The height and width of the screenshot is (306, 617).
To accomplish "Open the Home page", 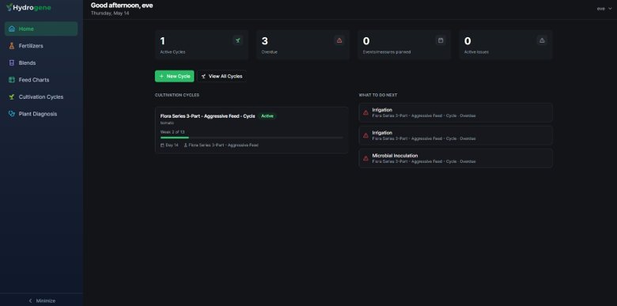I will click(41, 28).
